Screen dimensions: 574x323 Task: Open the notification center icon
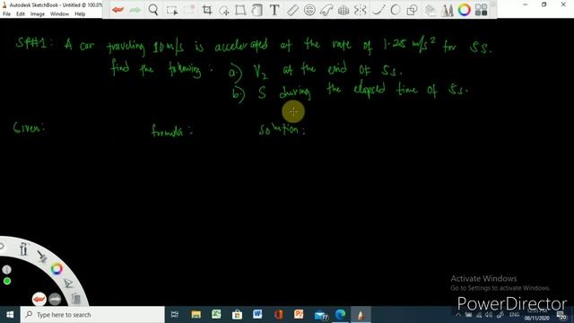point(561,315)
